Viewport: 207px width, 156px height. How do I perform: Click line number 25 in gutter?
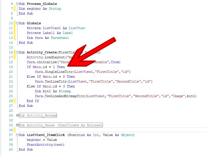pyautogui.click(x=11, y=96)
